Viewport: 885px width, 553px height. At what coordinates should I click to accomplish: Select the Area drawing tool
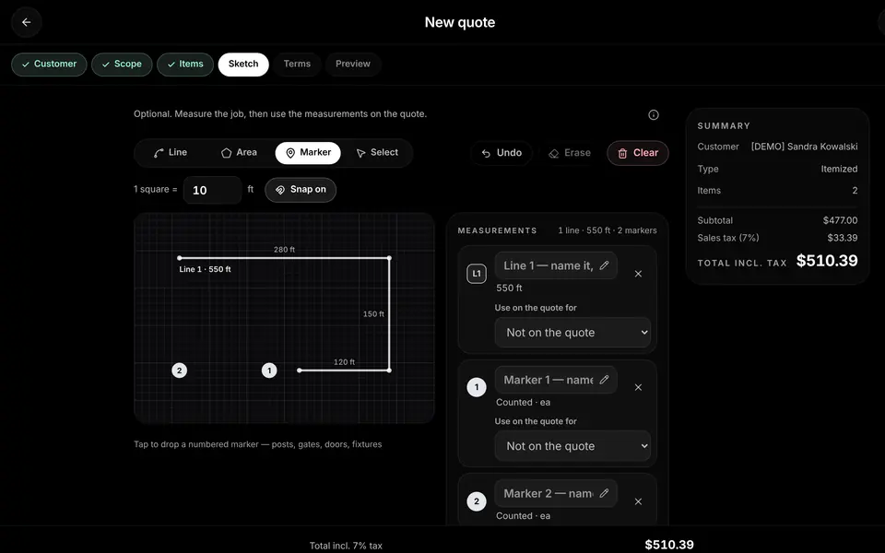click(239, 153)
